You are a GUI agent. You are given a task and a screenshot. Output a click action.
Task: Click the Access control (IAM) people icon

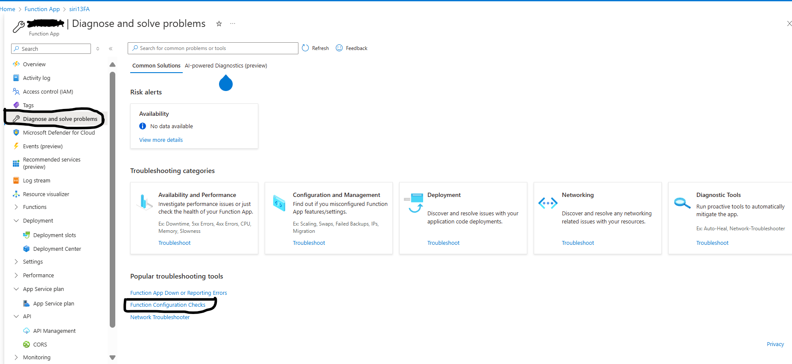click(x=16, y=91)
